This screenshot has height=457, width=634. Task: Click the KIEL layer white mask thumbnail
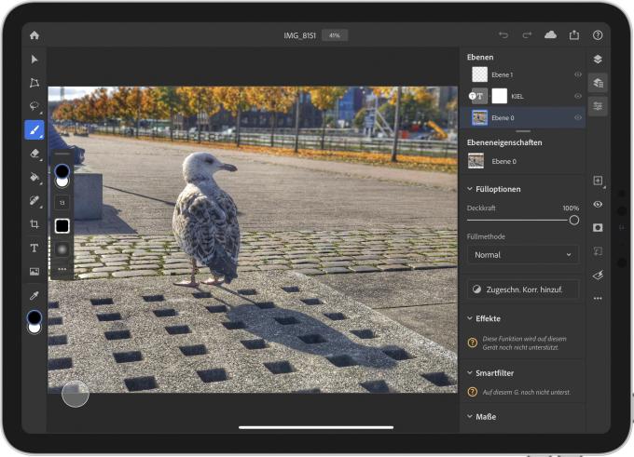click(x=499, y=96)
